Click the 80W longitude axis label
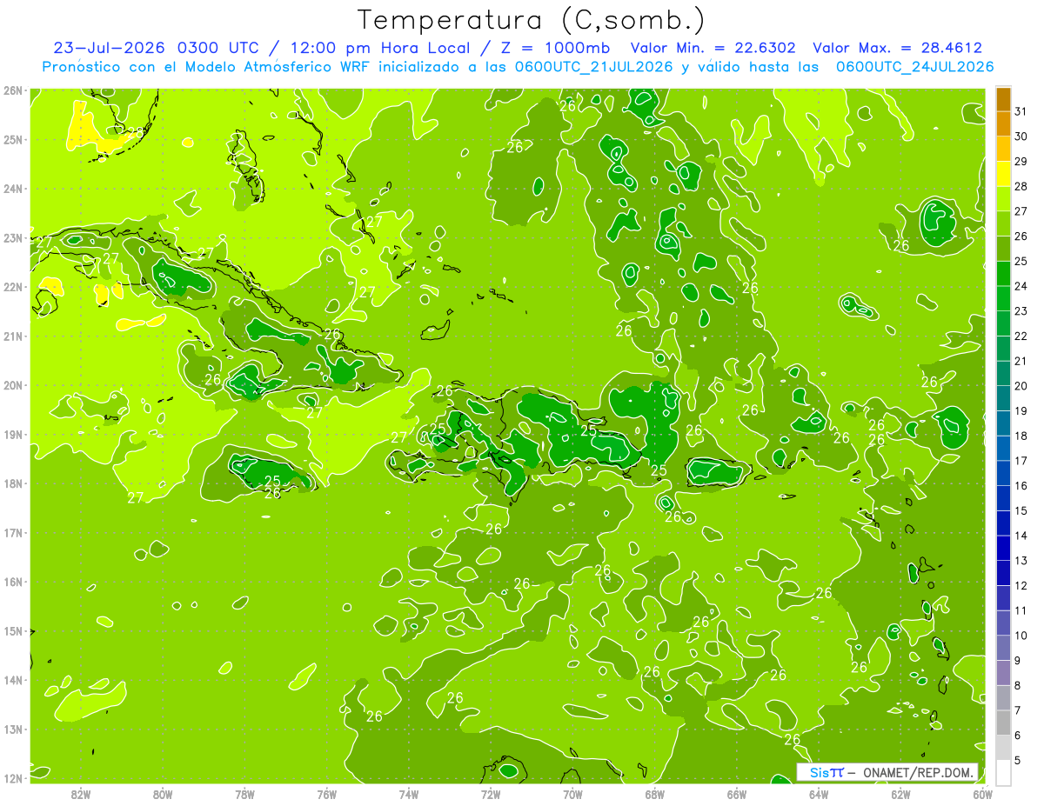 click(x=162, y=794)
